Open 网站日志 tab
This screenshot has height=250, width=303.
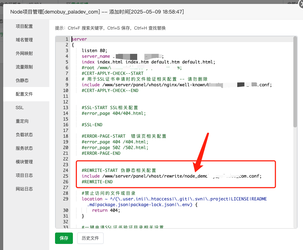[x=24, y=189]
